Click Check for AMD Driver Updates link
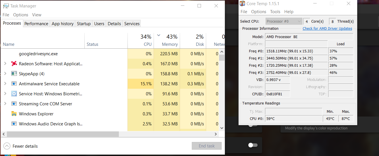The image size is (379, 156). pos(327,28)
